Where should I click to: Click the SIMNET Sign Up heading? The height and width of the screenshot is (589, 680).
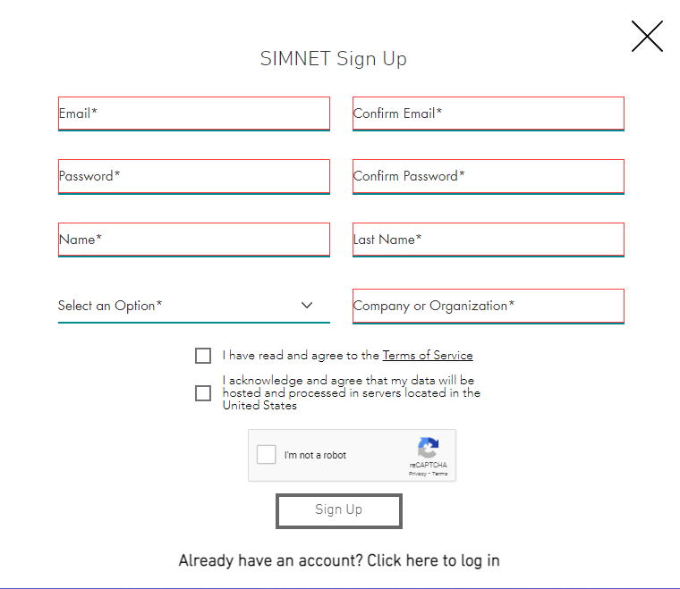tap(333, 59)
